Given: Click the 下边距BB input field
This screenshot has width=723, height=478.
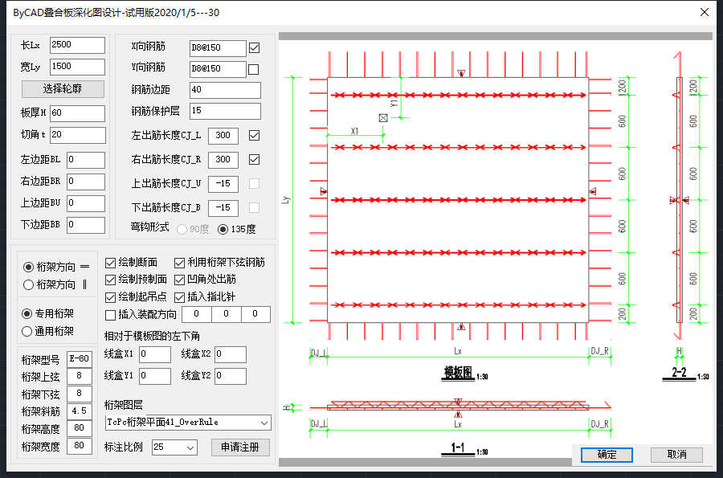Looking at the screenshot, I should pyautogui.click(x=86, y=225).
